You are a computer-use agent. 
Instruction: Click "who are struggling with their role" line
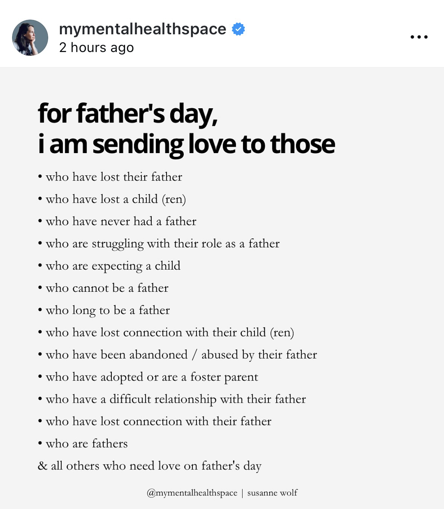coord(162,244)
